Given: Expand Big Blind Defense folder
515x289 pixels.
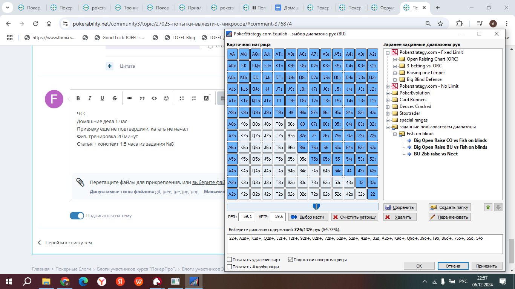Looking at the screenshot, I should 395,79.
